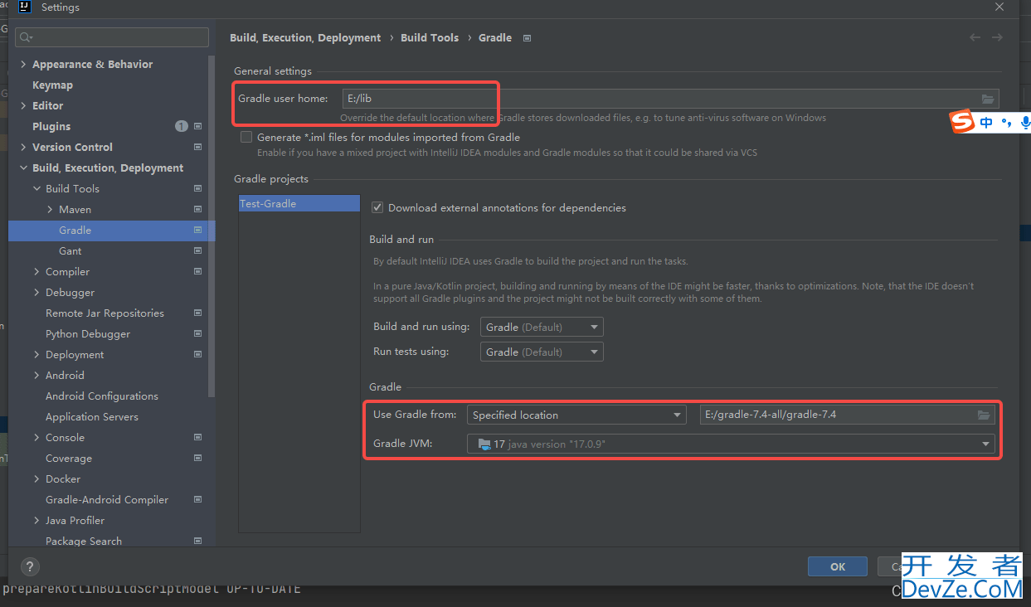Open Android Configurations settings page
This screenshot has width=1031, height=607.
pos(102,396)
